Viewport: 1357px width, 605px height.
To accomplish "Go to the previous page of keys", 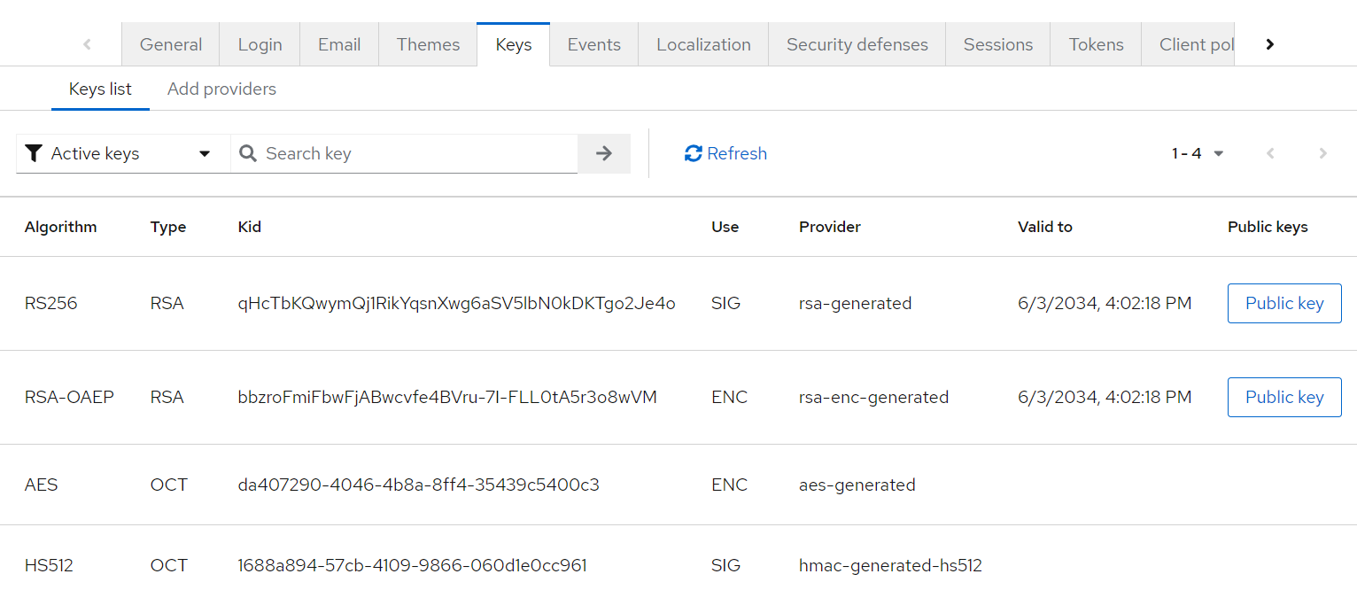I will 1270,154.
